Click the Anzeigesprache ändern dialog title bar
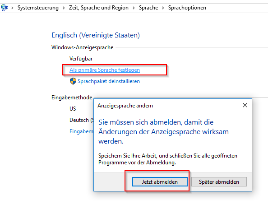 click(x=167, y=106)
